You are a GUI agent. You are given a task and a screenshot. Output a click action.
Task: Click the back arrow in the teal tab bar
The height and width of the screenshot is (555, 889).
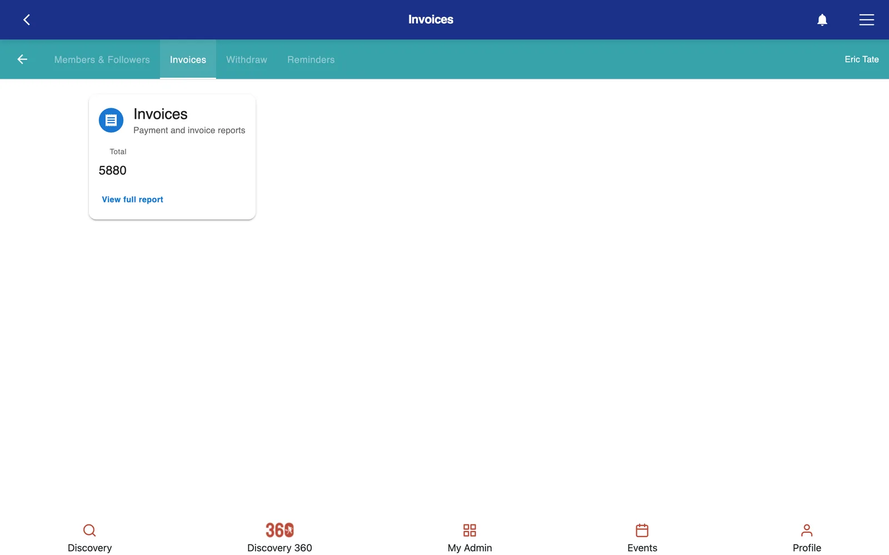[22, 59]
